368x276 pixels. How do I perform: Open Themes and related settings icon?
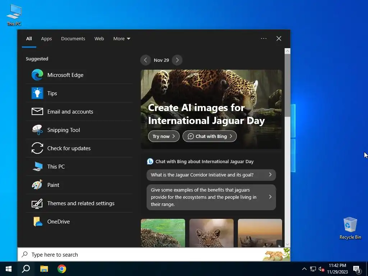tap(37, 203)
